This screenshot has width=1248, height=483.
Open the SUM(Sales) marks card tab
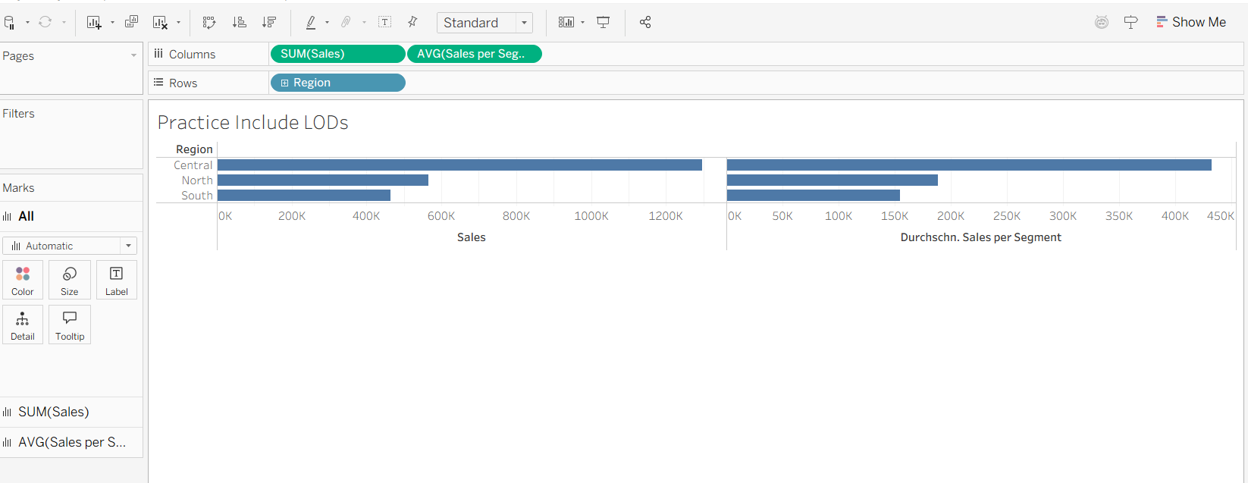(53, 412)
